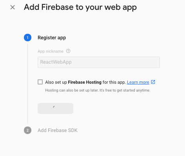Open the external link icon after Learn more
This screenshot has width=185, height=156.
click(x=153, y=82)
